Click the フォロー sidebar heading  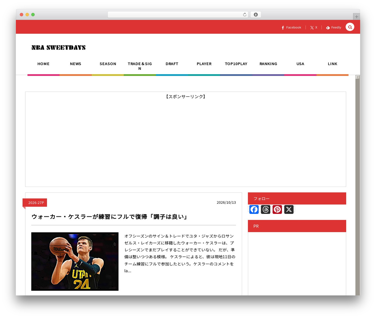coord(297,199)
